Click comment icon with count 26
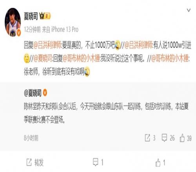The height and width of the screenshot is (172, 196). pyautogui.click(x=168, y=138)
